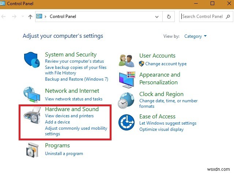Open Programs disc box icon

(x=33, y=150)
